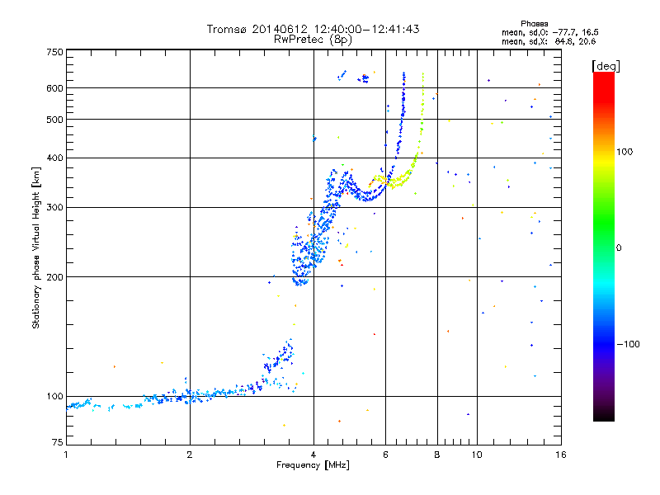Viewport: 660px width, 495px height.
Task: Click the y-axis tick label "500"
Action: coord(54,120)
